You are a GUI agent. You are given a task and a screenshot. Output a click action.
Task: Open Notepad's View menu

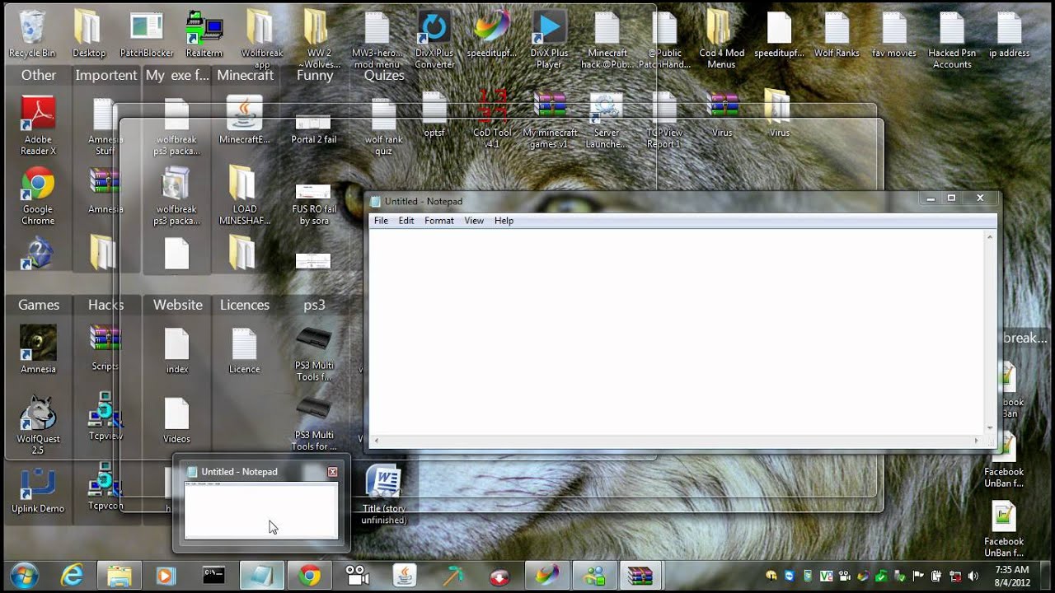pyautogui.click(x=474, y=221)
